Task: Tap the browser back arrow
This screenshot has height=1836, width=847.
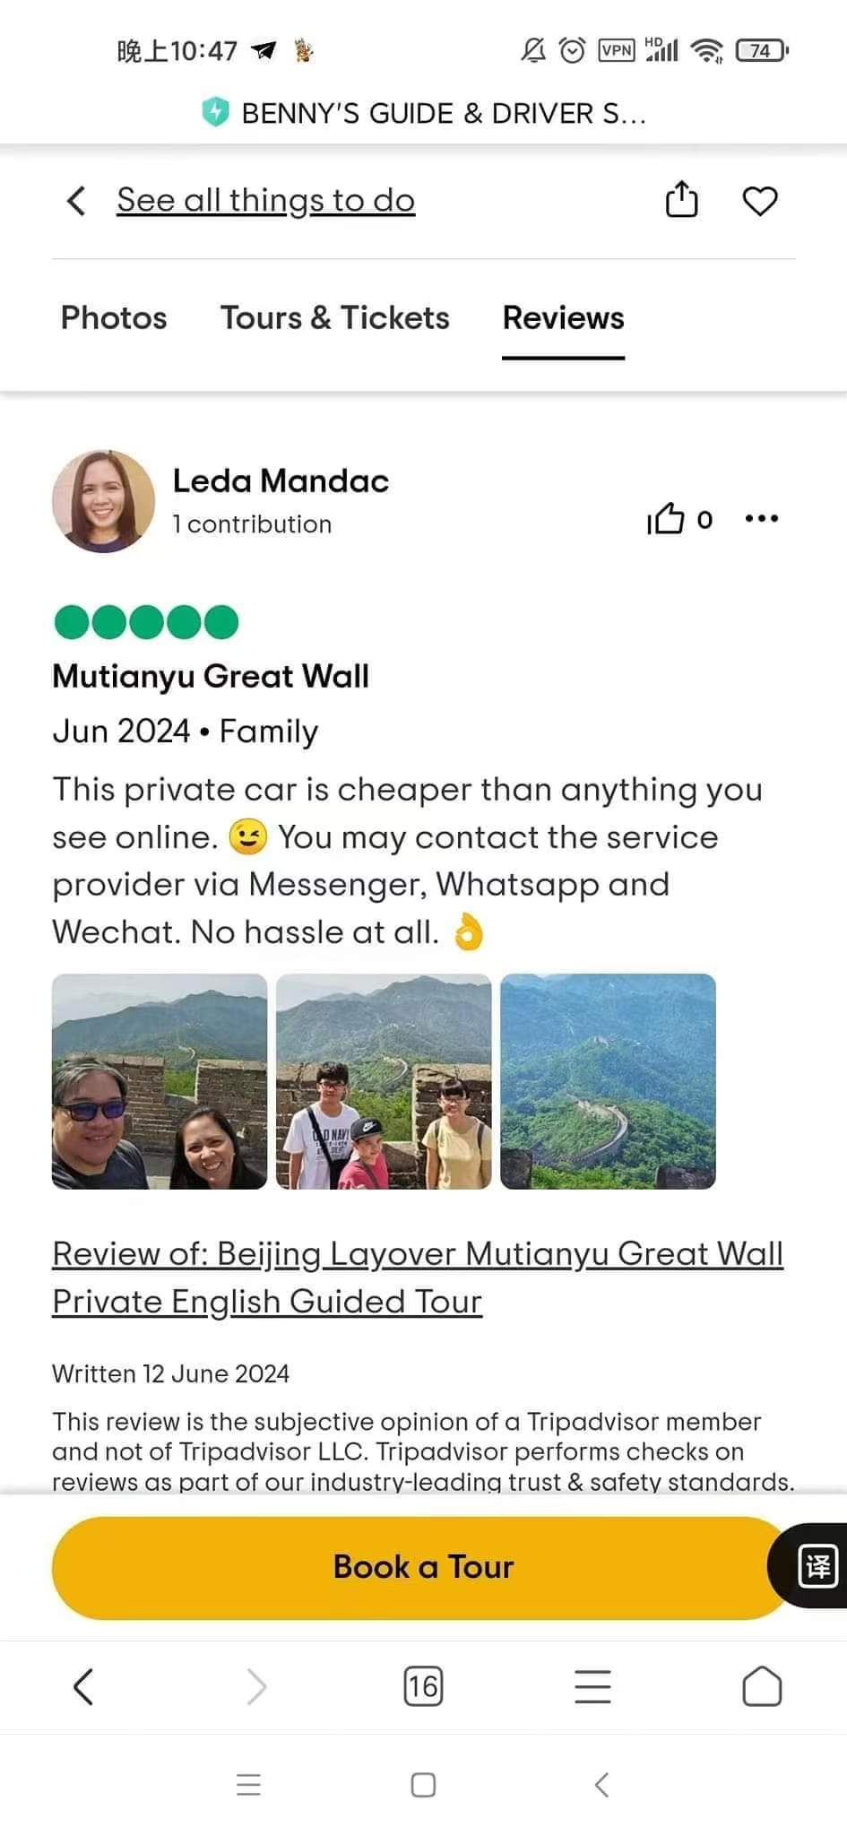Action: click(x=83, y=1686)
